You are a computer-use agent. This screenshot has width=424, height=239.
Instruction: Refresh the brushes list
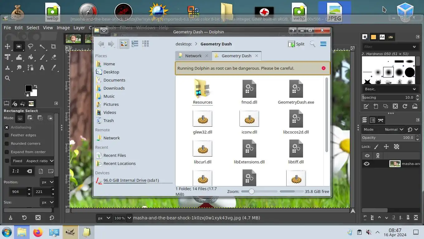(405, 106)
